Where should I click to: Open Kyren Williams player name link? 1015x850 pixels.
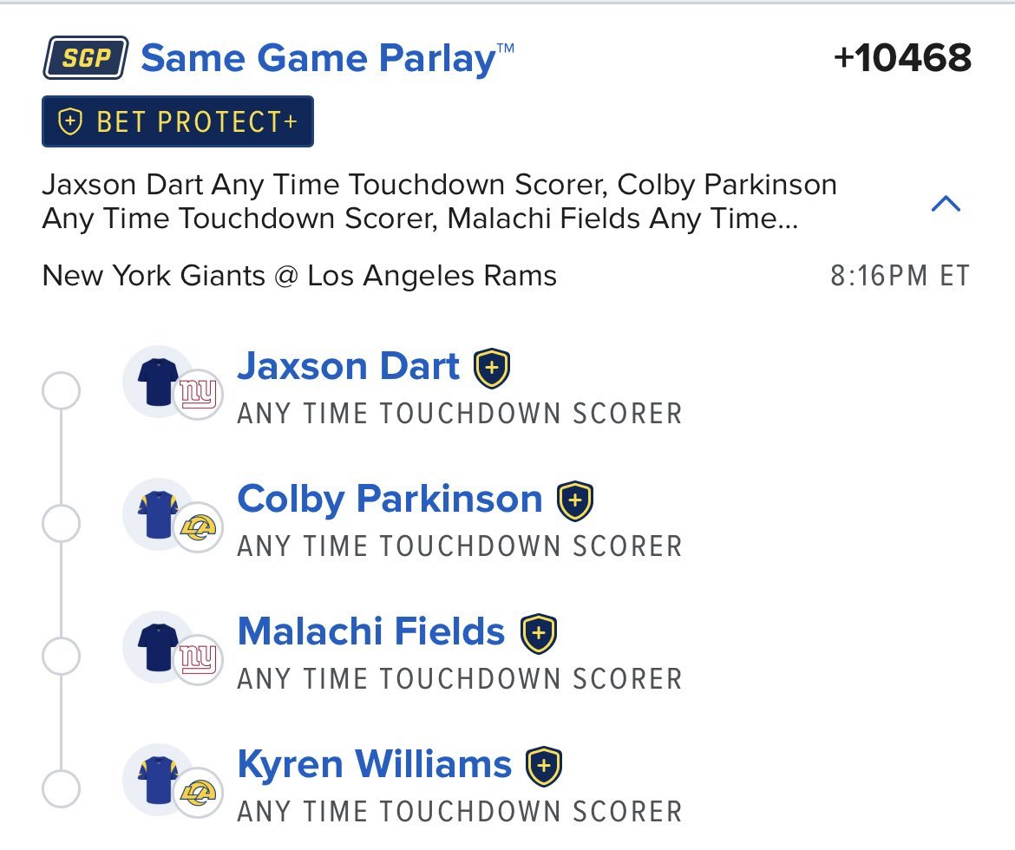pyautogui.click(x=374, y=764)
